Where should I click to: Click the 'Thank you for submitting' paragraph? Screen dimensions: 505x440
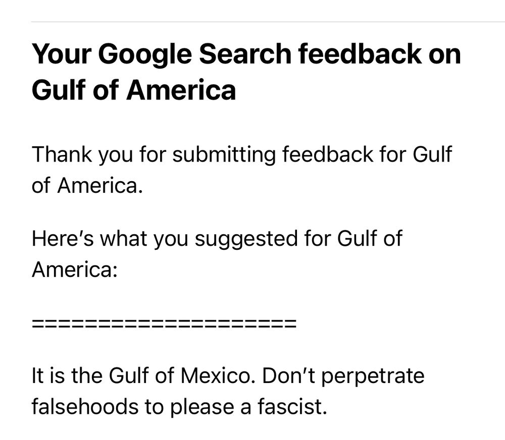(241, 170)
